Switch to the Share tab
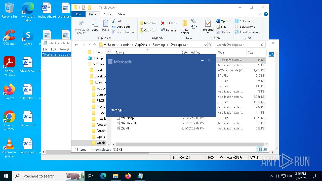Image resolution: width=322 pixels, height=181 pixels. pos(107,14)
